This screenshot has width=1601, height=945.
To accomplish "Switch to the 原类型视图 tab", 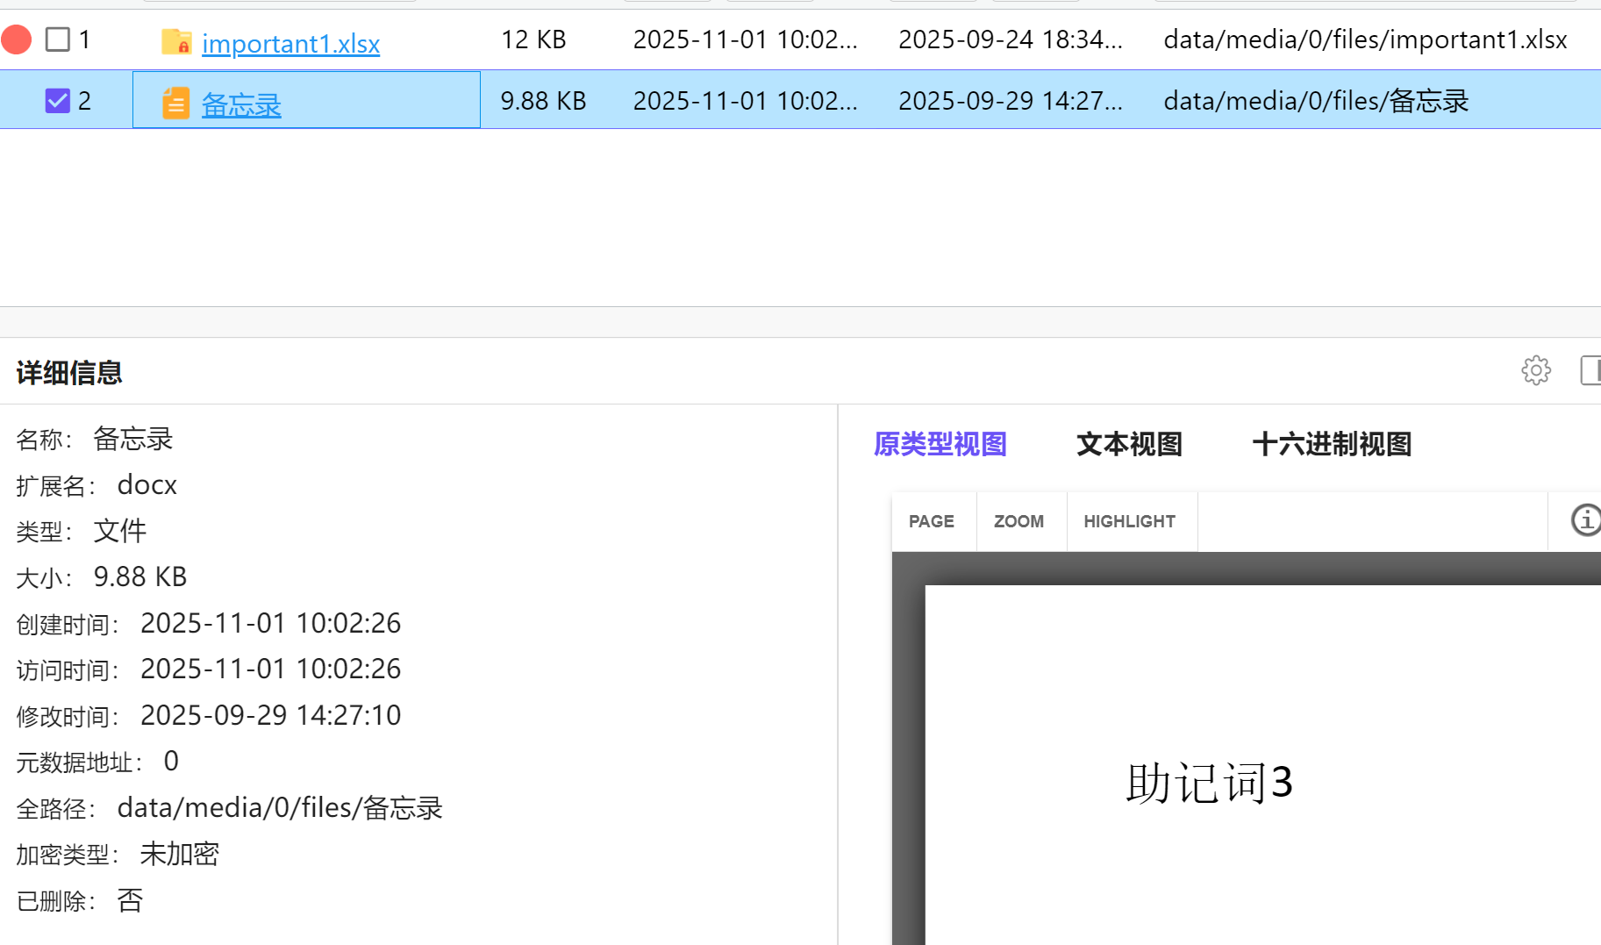I will pos(940,444).
